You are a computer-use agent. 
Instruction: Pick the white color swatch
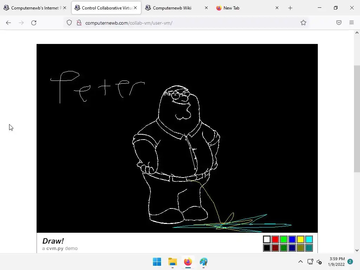[x=267, y=239]
